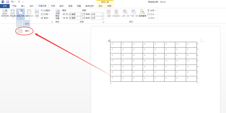Switch to the 插入 (Insert) tab
Image resolution: width=226 pixels, height=113 pixels.
(x=23, y=6)
